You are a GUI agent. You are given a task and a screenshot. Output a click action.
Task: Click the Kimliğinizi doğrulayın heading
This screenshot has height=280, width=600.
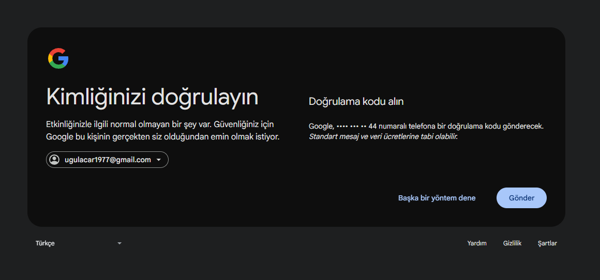152,98
